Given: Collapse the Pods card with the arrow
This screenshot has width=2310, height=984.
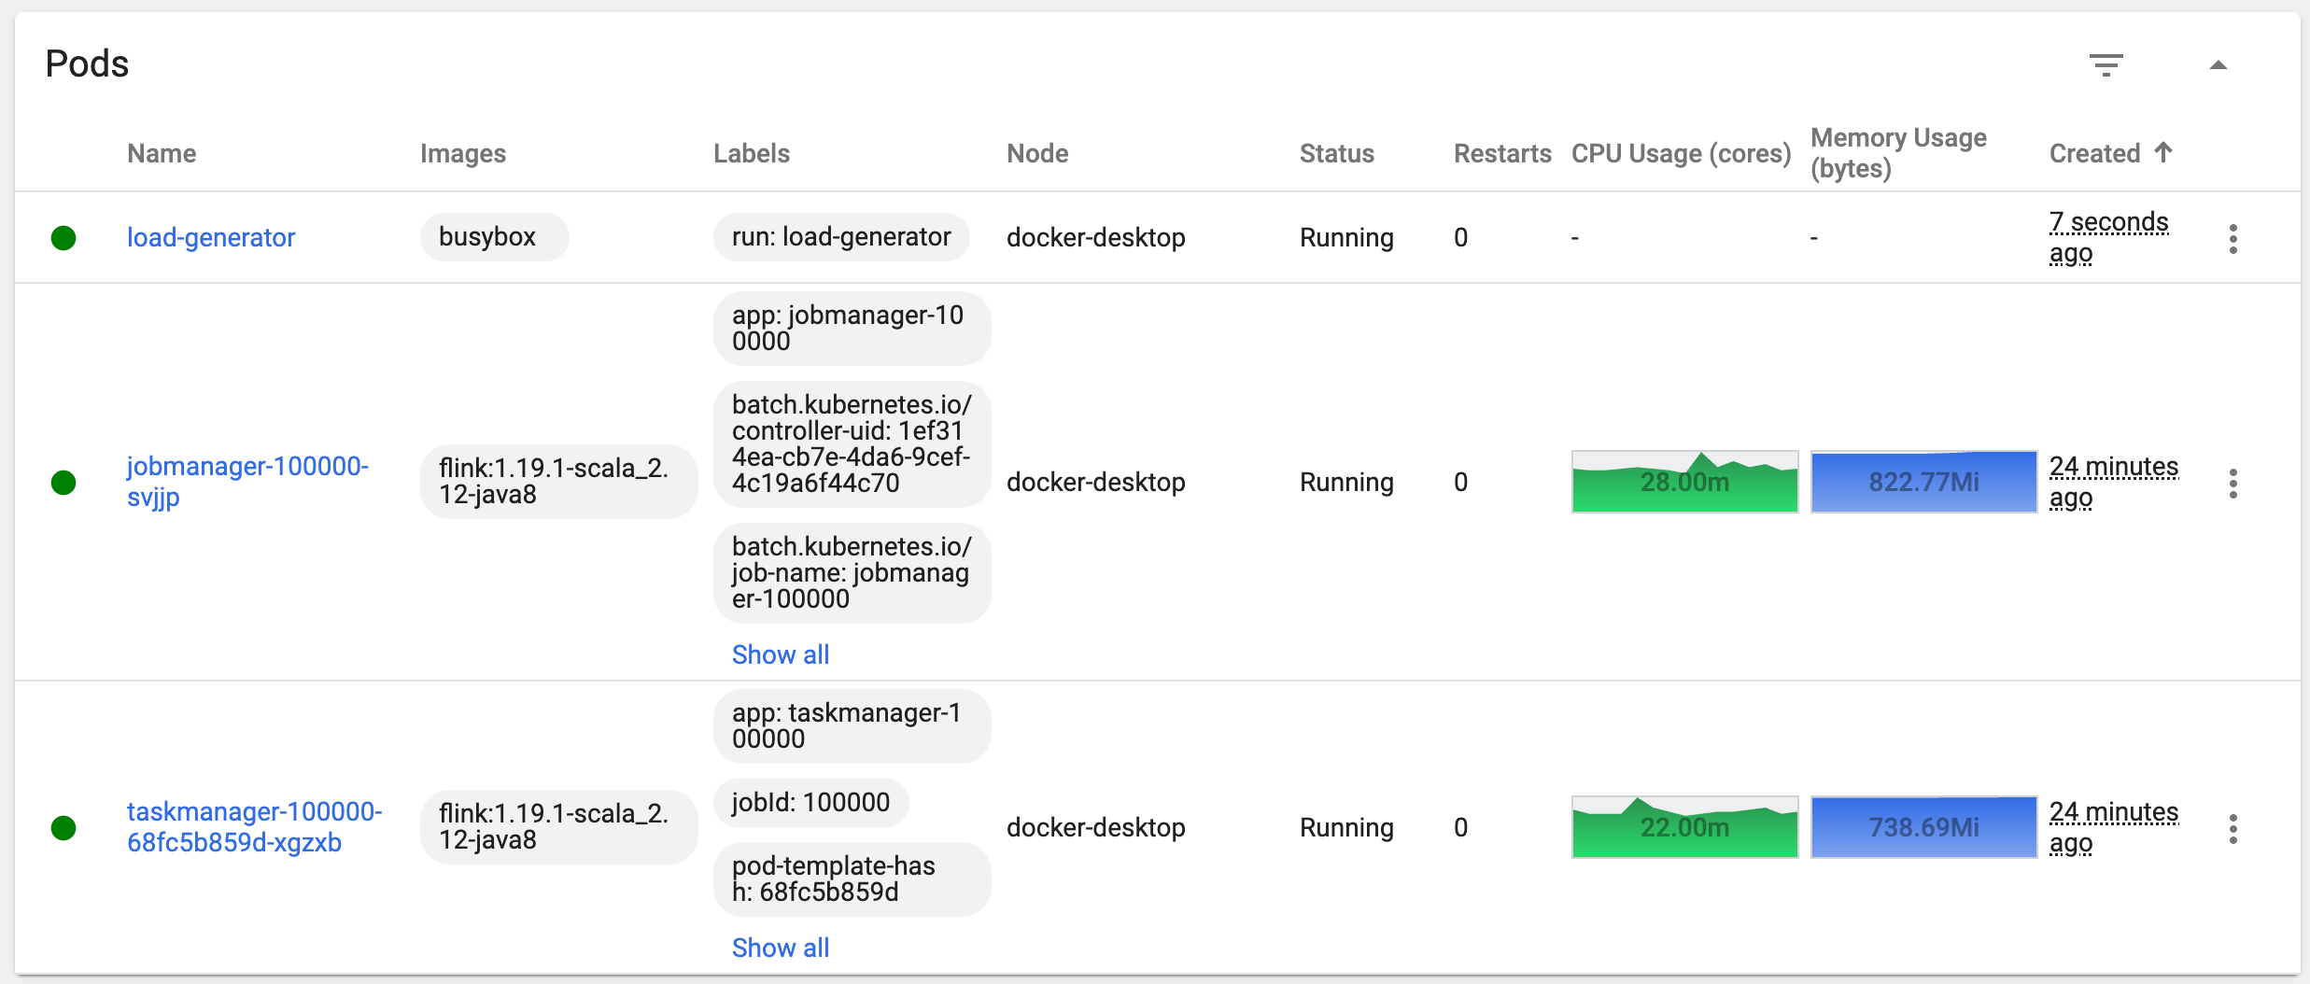Looking at the screenshot, I should (2218, 65).
